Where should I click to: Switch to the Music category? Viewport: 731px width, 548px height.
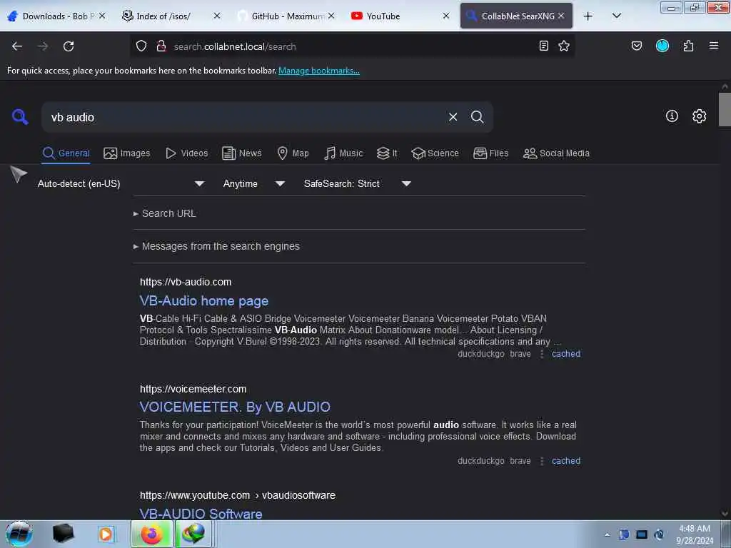343,153
